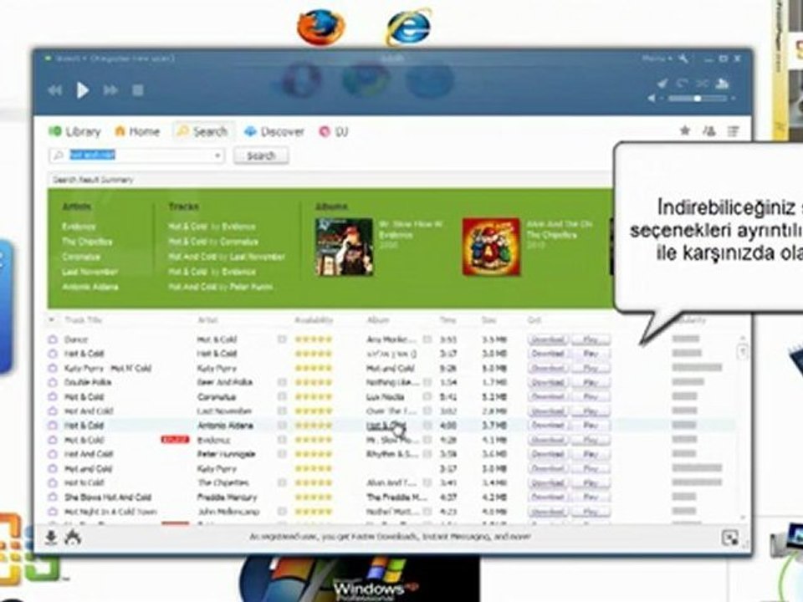803x602 pixels.
Task: Open the contacts people icon beside the star
Action: click(709, 131)
